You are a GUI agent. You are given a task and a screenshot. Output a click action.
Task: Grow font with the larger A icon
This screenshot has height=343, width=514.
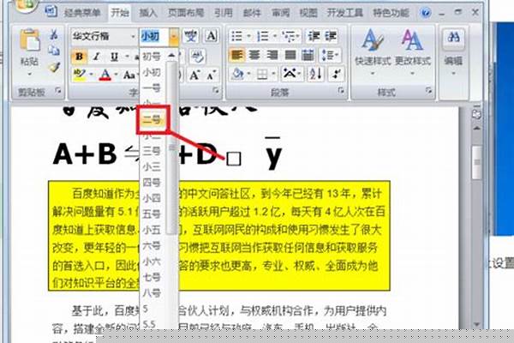pos(194,75)
